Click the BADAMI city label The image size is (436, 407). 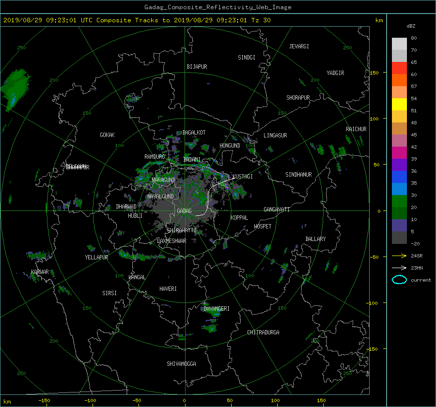click(x=192, y=160)
